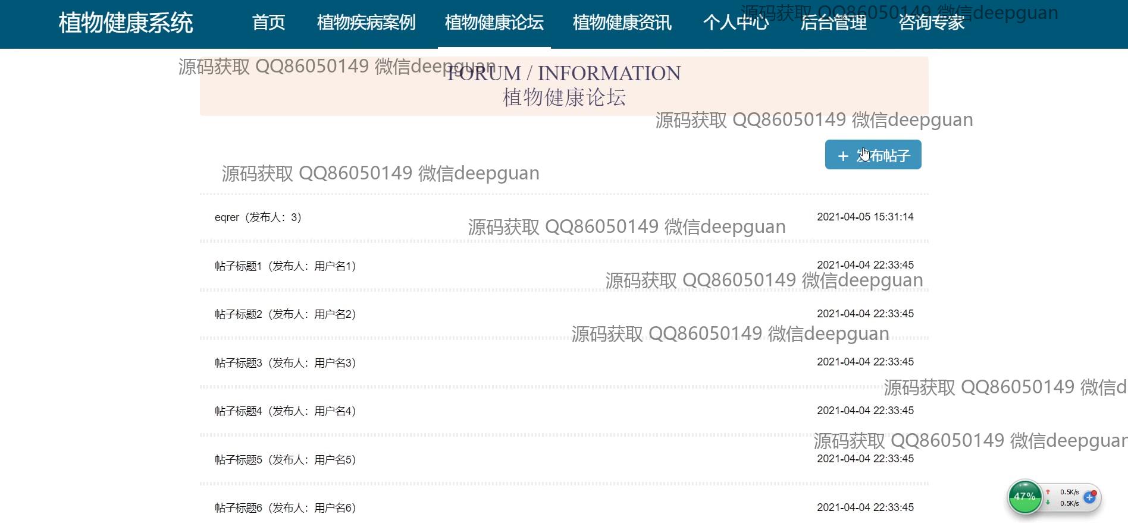Open the post eqrer（发布人：3）
This screenshot has width=1128, height=530.
258,217
